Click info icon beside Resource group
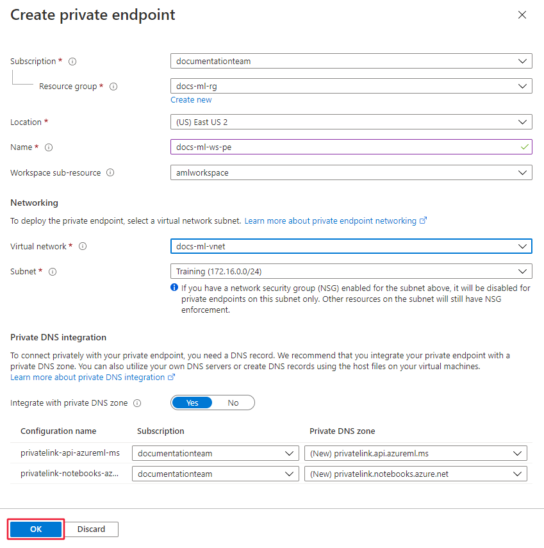Viewport: 544px width, 548px height. click(114, 87)
